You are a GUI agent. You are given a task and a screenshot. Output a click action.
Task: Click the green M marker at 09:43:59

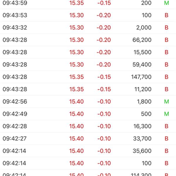166,3
